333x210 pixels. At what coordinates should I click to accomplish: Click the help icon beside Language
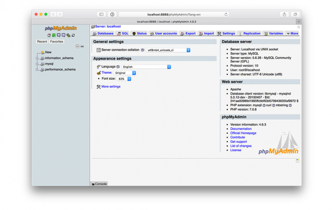(118, 67)
